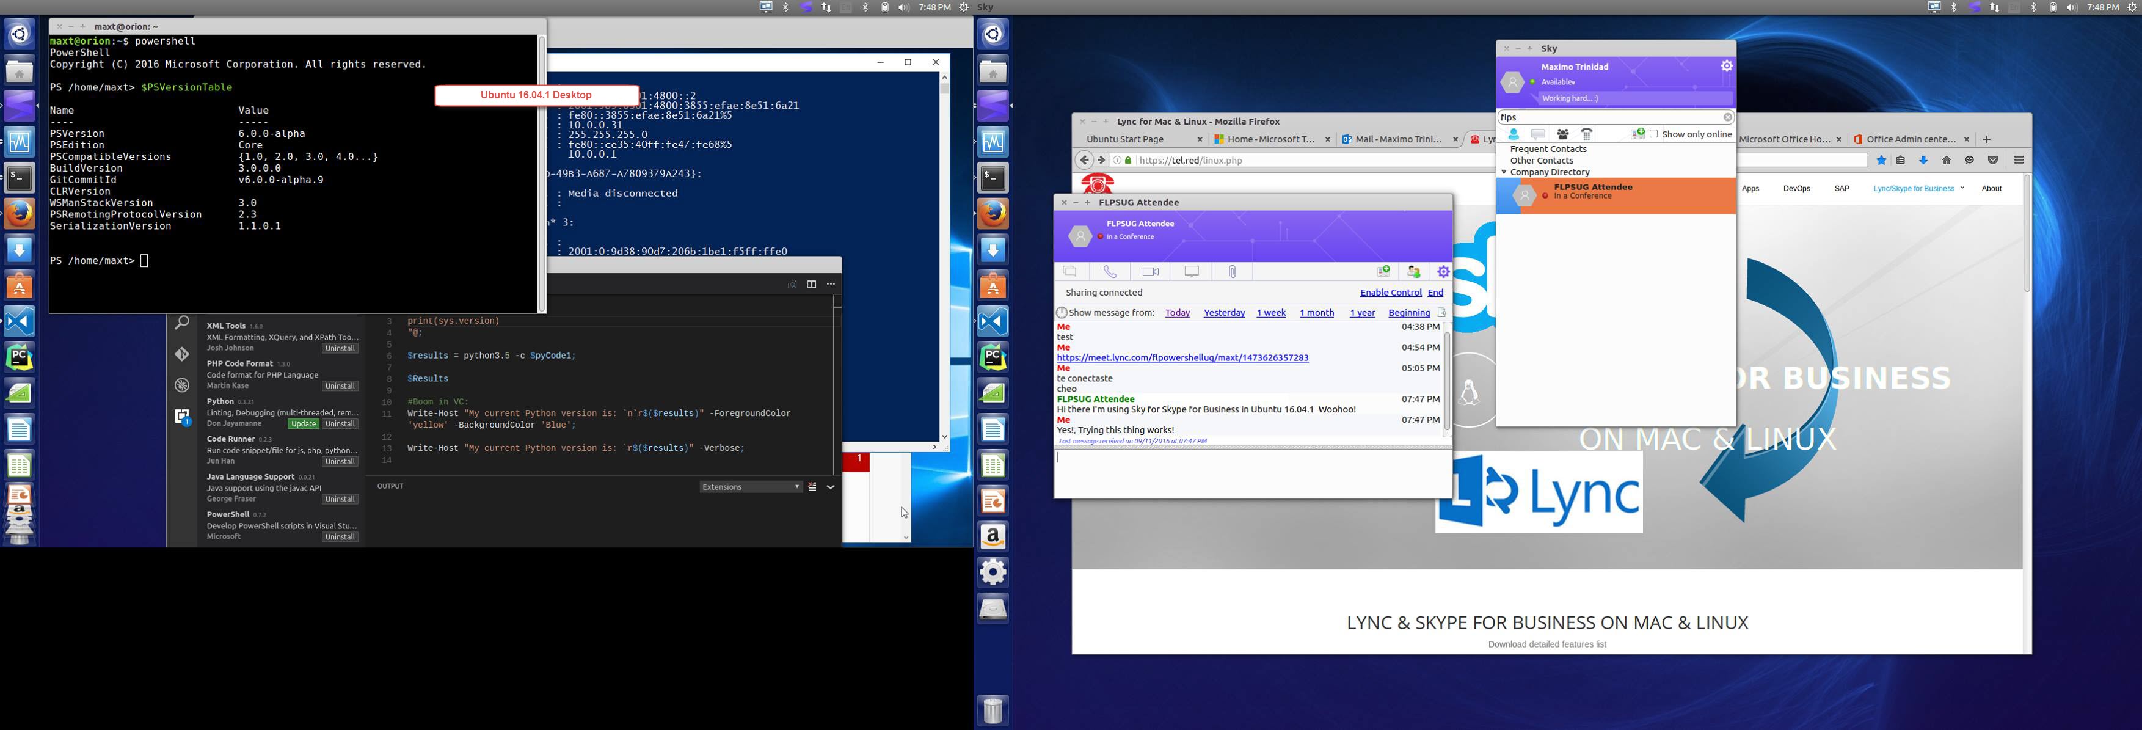
Task: Open Sky main window settings gear
Action: tap(1727, 66)
